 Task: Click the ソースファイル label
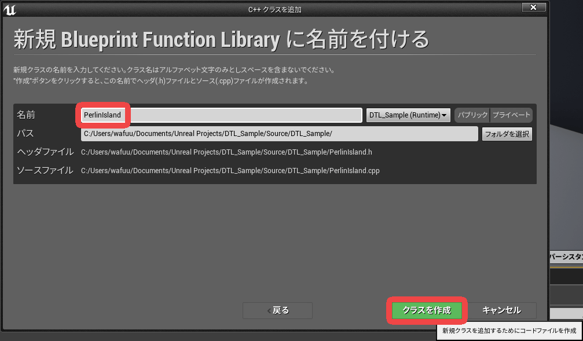45,171
